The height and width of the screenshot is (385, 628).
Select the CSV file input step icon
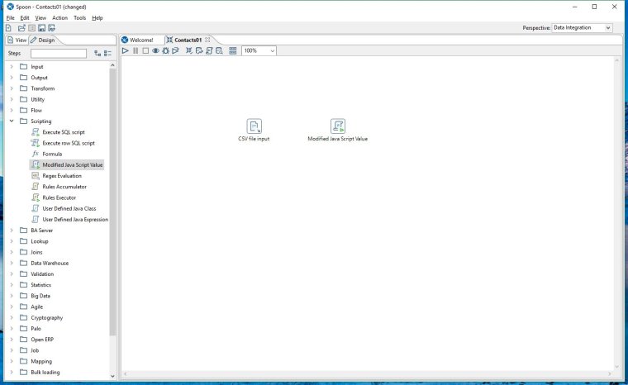pos(255,126)
